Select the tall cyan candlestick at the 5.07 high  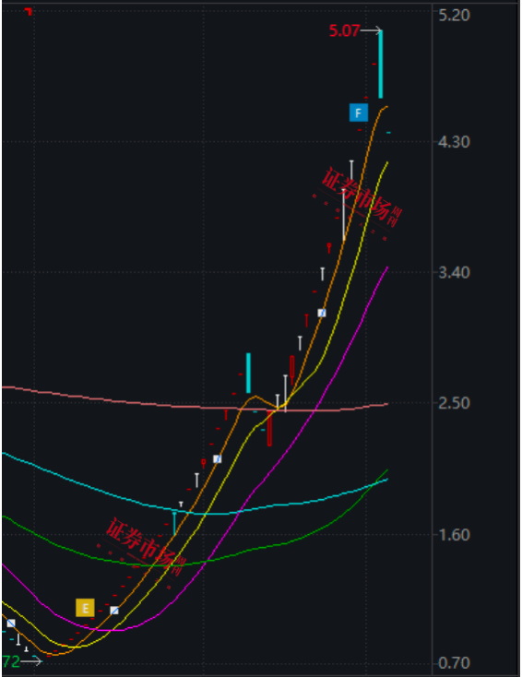pyautogui.click(x=380, y=65)
